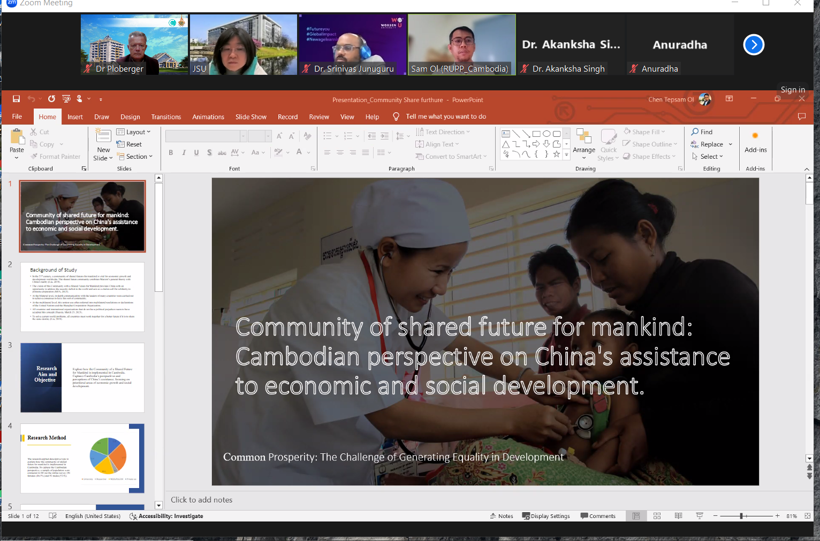Start slide show from status bar icon

tap(699, 516)
